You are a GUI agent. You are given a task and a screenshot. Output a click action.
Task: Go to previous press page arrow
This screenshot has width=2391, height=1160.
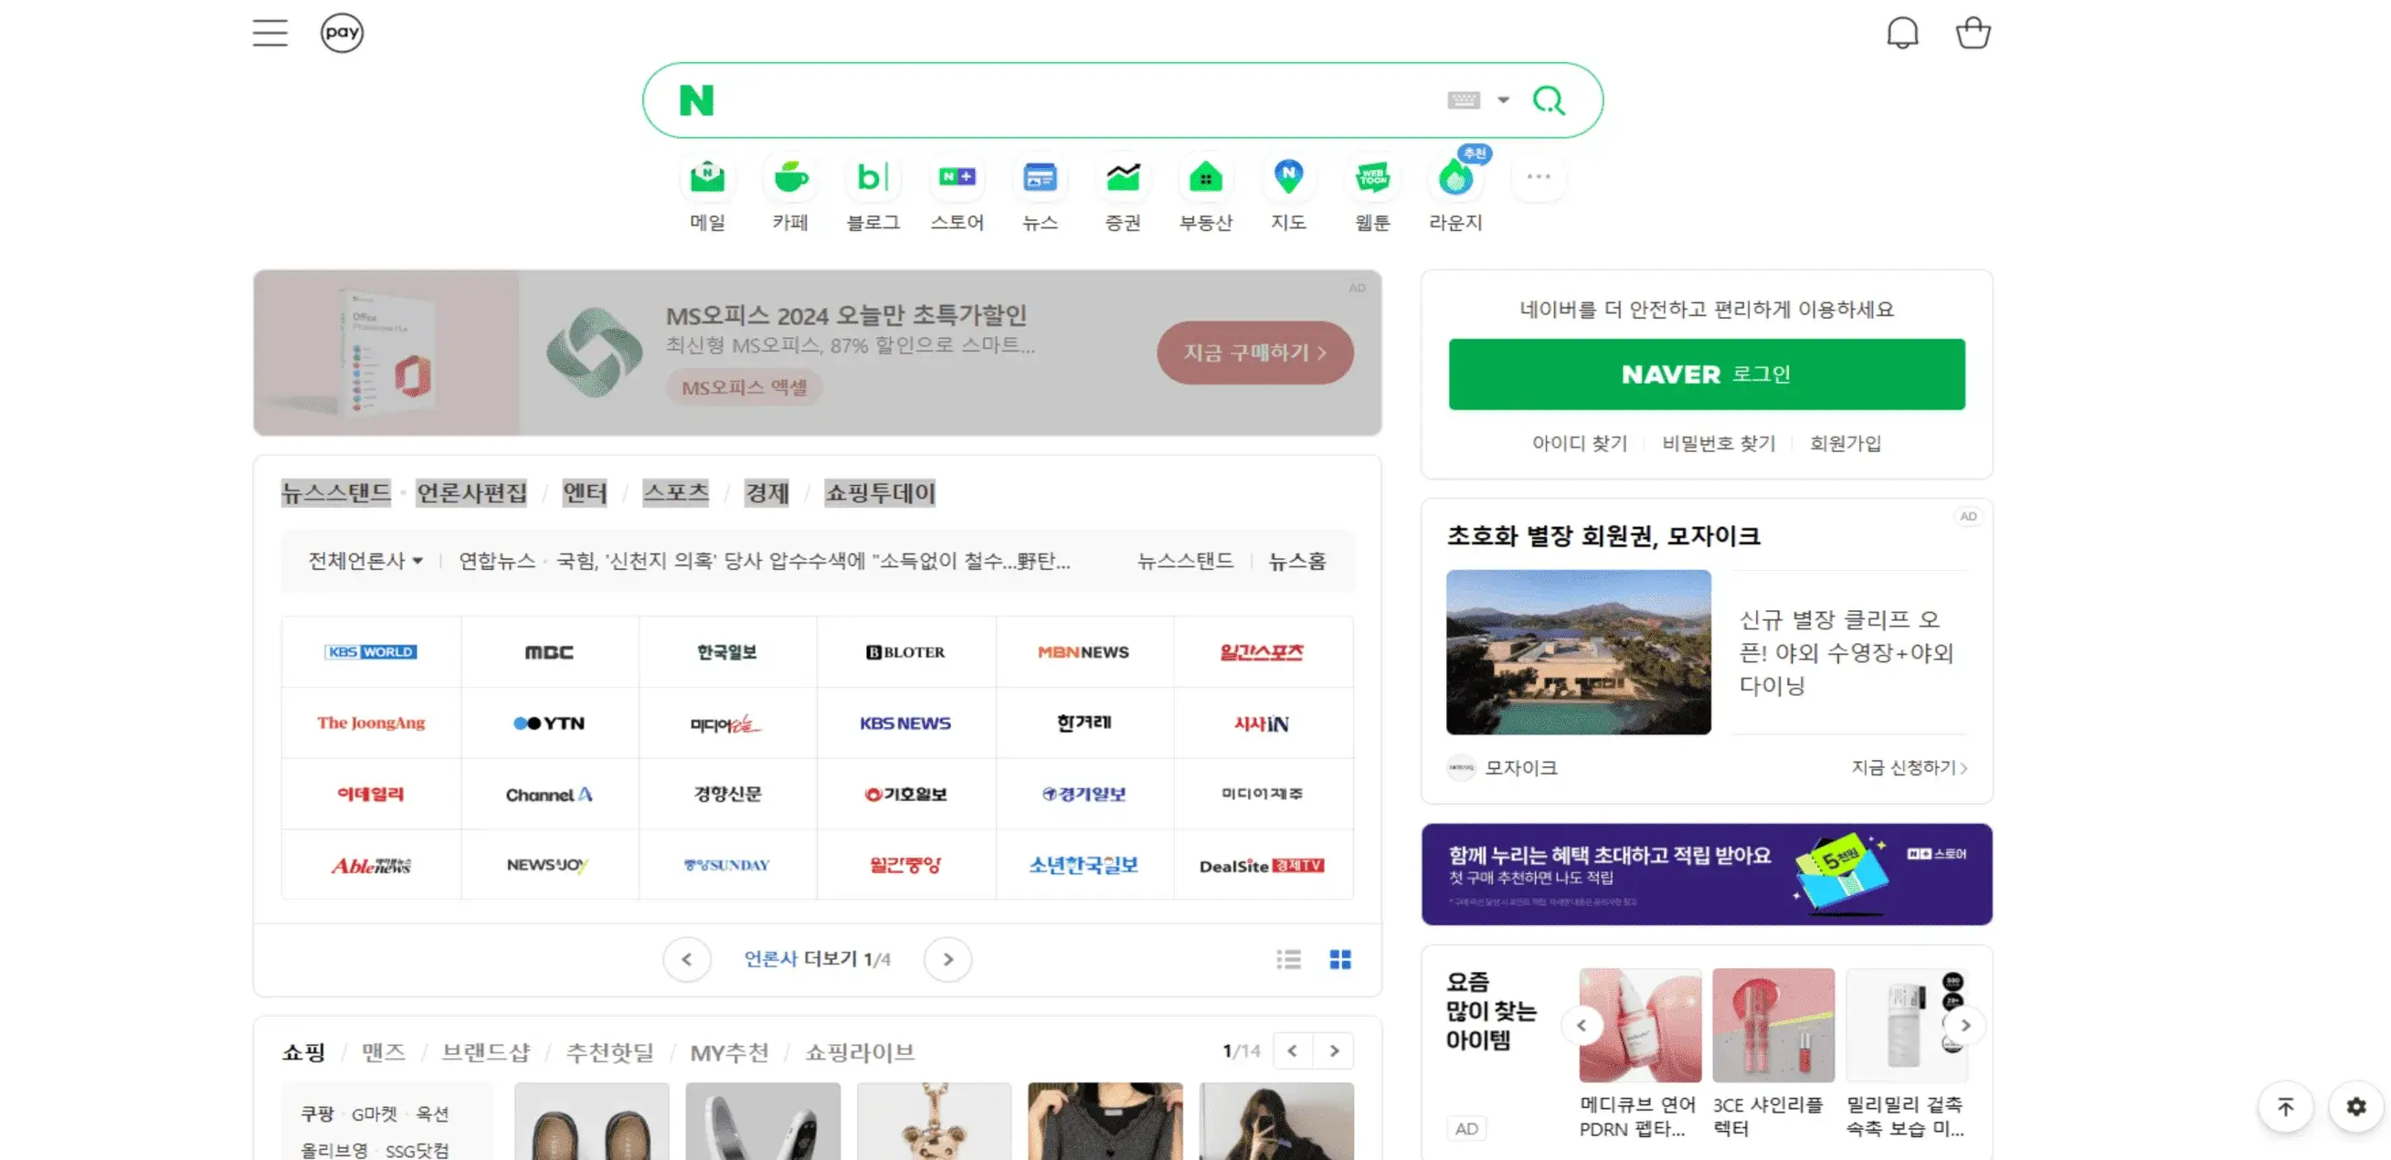pos(687,960)
